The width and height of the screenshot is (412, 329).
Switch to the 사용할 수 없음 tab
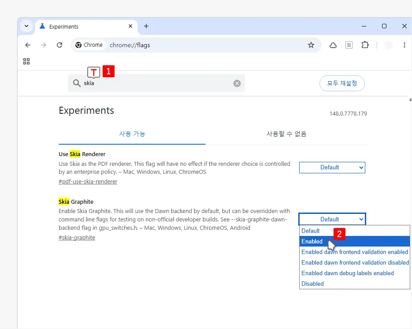tap(286, 134)
